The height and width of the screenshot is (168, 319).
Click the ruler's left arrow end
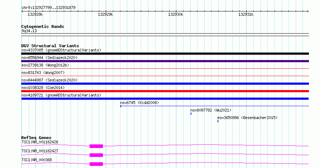[22, 11]
